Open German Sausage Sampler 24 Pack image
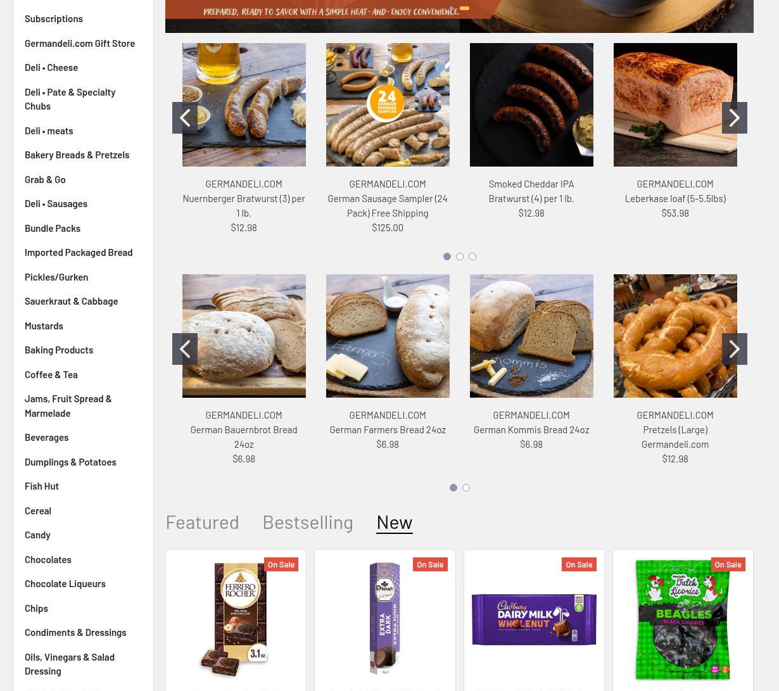Viewport: 779px width, 691px height. [x=388, y=105]
